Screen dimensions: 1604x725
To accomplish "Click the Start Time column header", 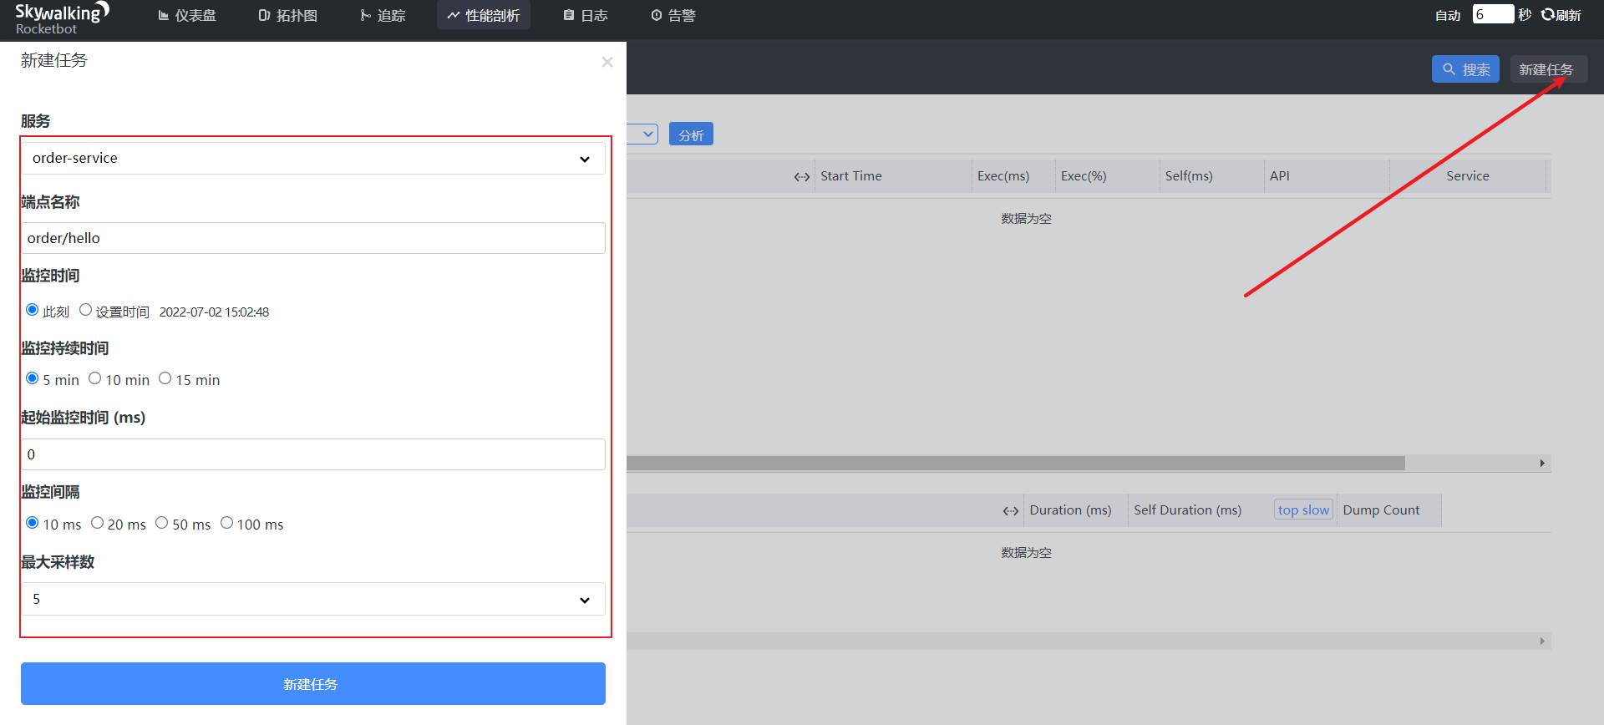I will [851, 176].
